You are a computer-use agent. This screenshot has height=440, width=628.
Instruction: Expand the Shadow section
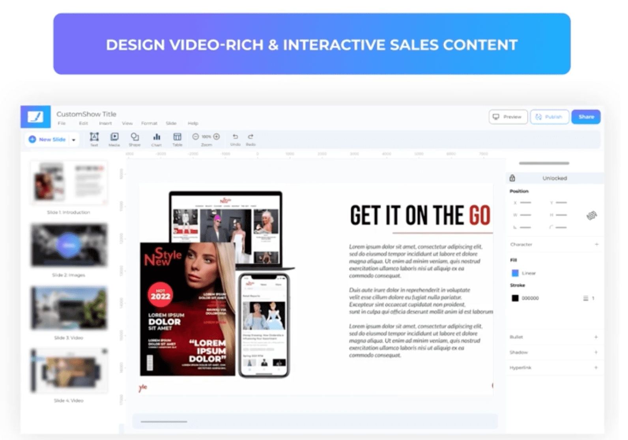click(596, 352)
